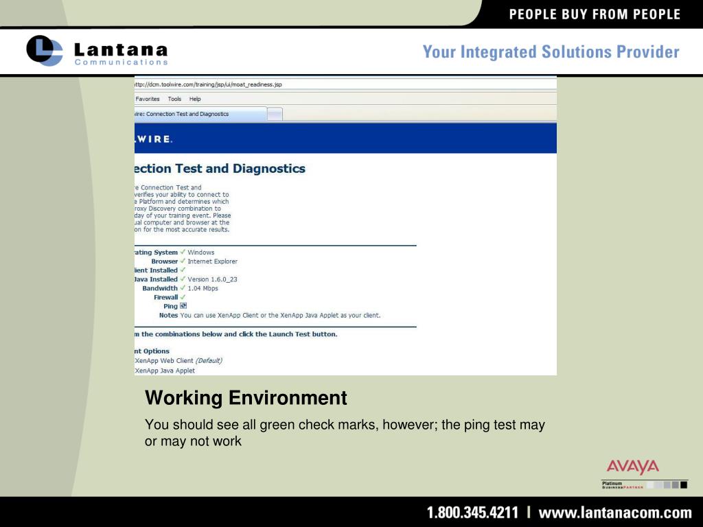Open the Help menu

coord(195,99)
